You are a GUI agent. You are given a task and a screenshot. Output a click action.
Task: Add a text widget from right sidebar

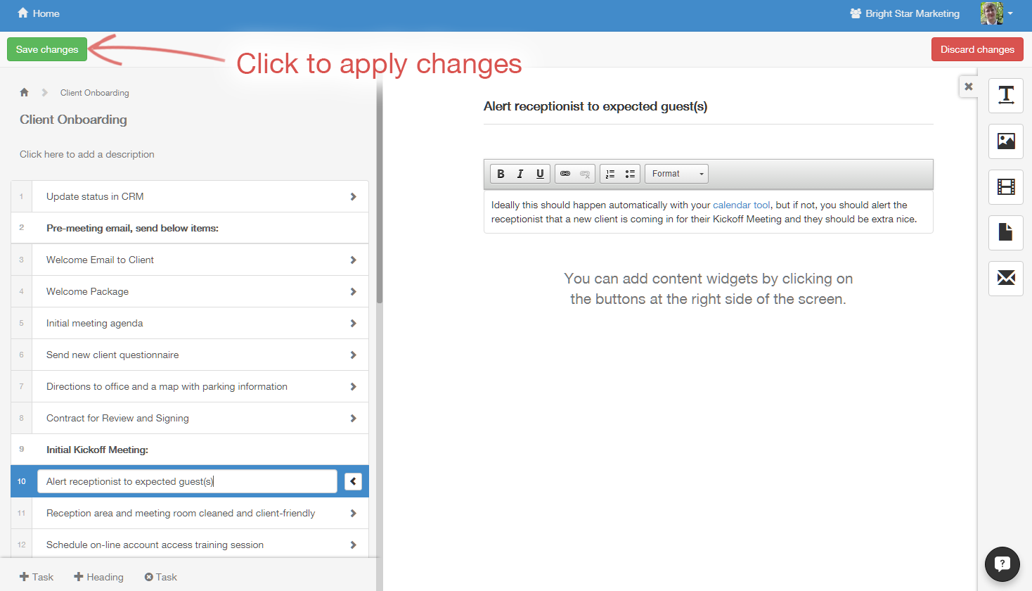pyautogui.click(x=1005, y=95)
